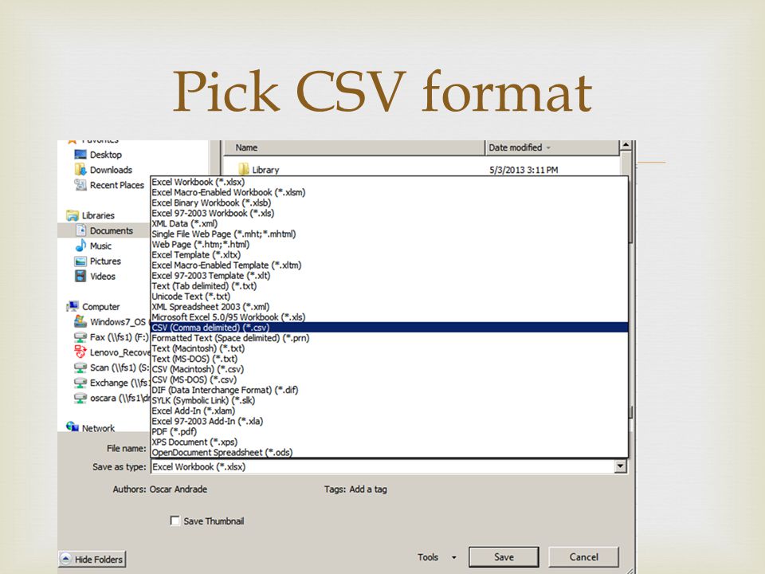Click the Music note icon
This screenshot has width=765, height=574.
coord(80,246)
